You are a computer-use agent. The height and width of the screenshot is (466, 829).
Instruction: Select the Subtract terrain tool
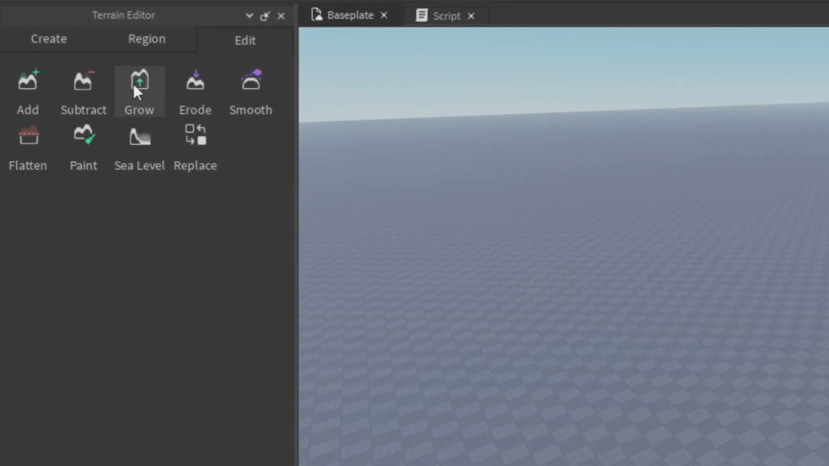(x=83, y=92)
